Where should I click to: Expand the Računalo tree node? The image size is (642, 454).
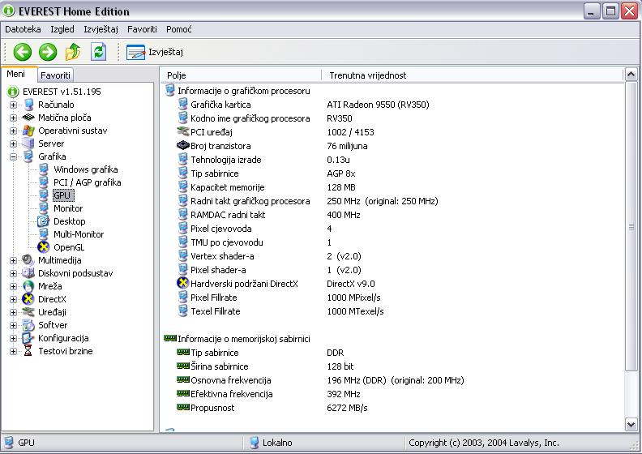[x=13, y=105]
